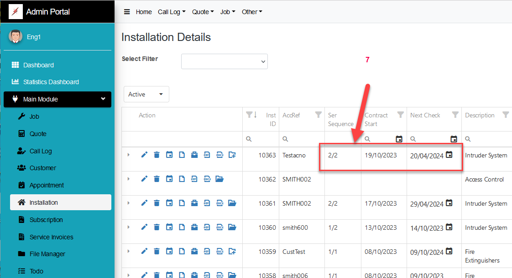Open the calendar icon for installation 10363
This screenshot has width=512, height=278.
click(169, 155)
